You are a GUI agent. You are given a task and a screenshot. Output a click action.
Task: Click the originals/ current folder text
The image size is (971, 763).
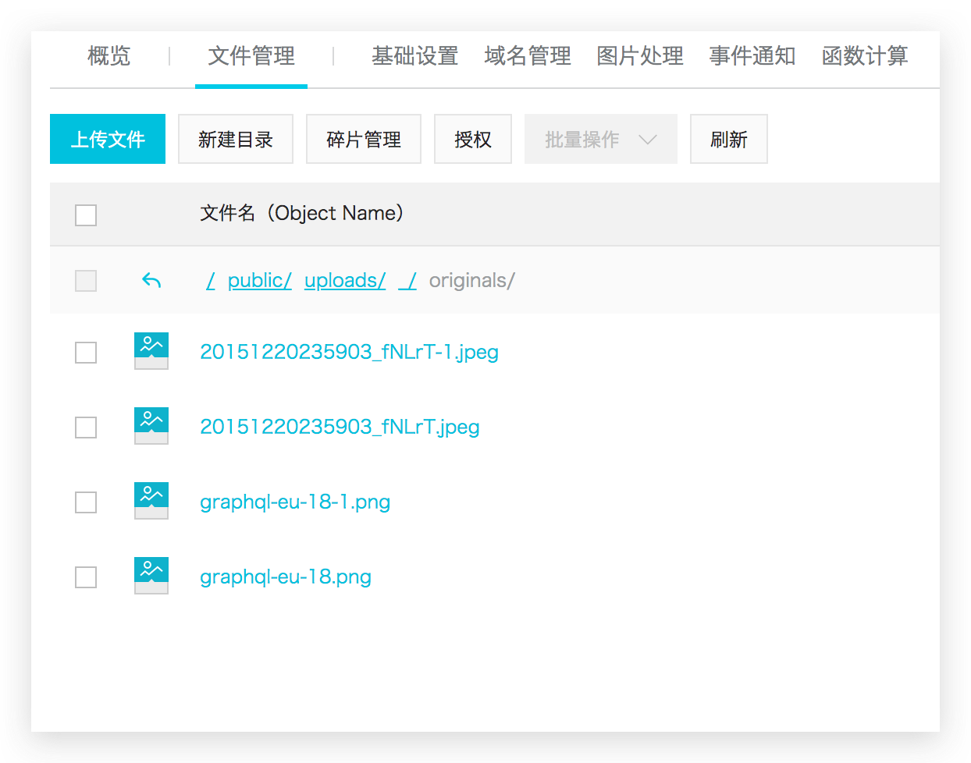tap(472, 281)
